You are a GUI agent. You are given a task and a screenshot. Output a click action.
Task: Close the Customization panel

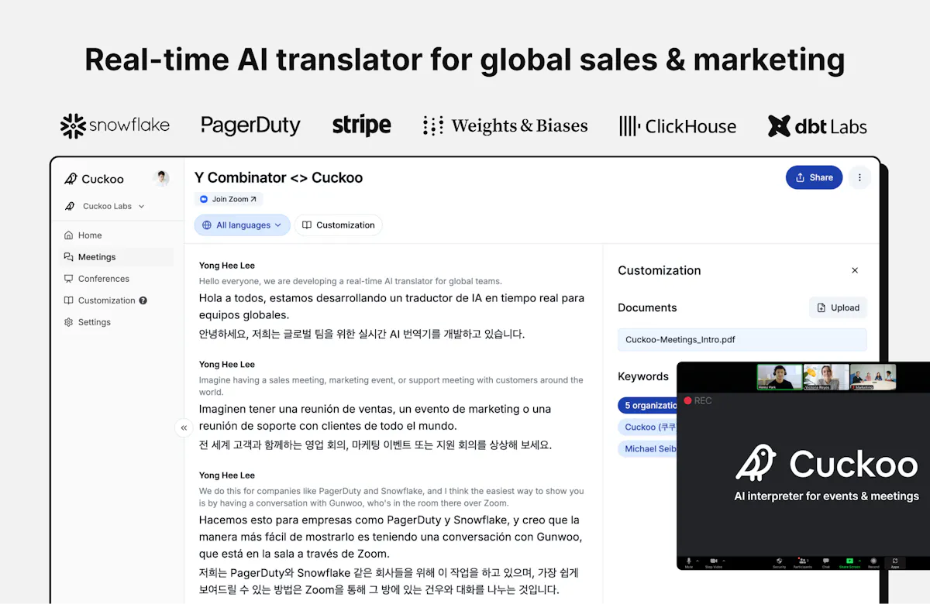[855, 270]
